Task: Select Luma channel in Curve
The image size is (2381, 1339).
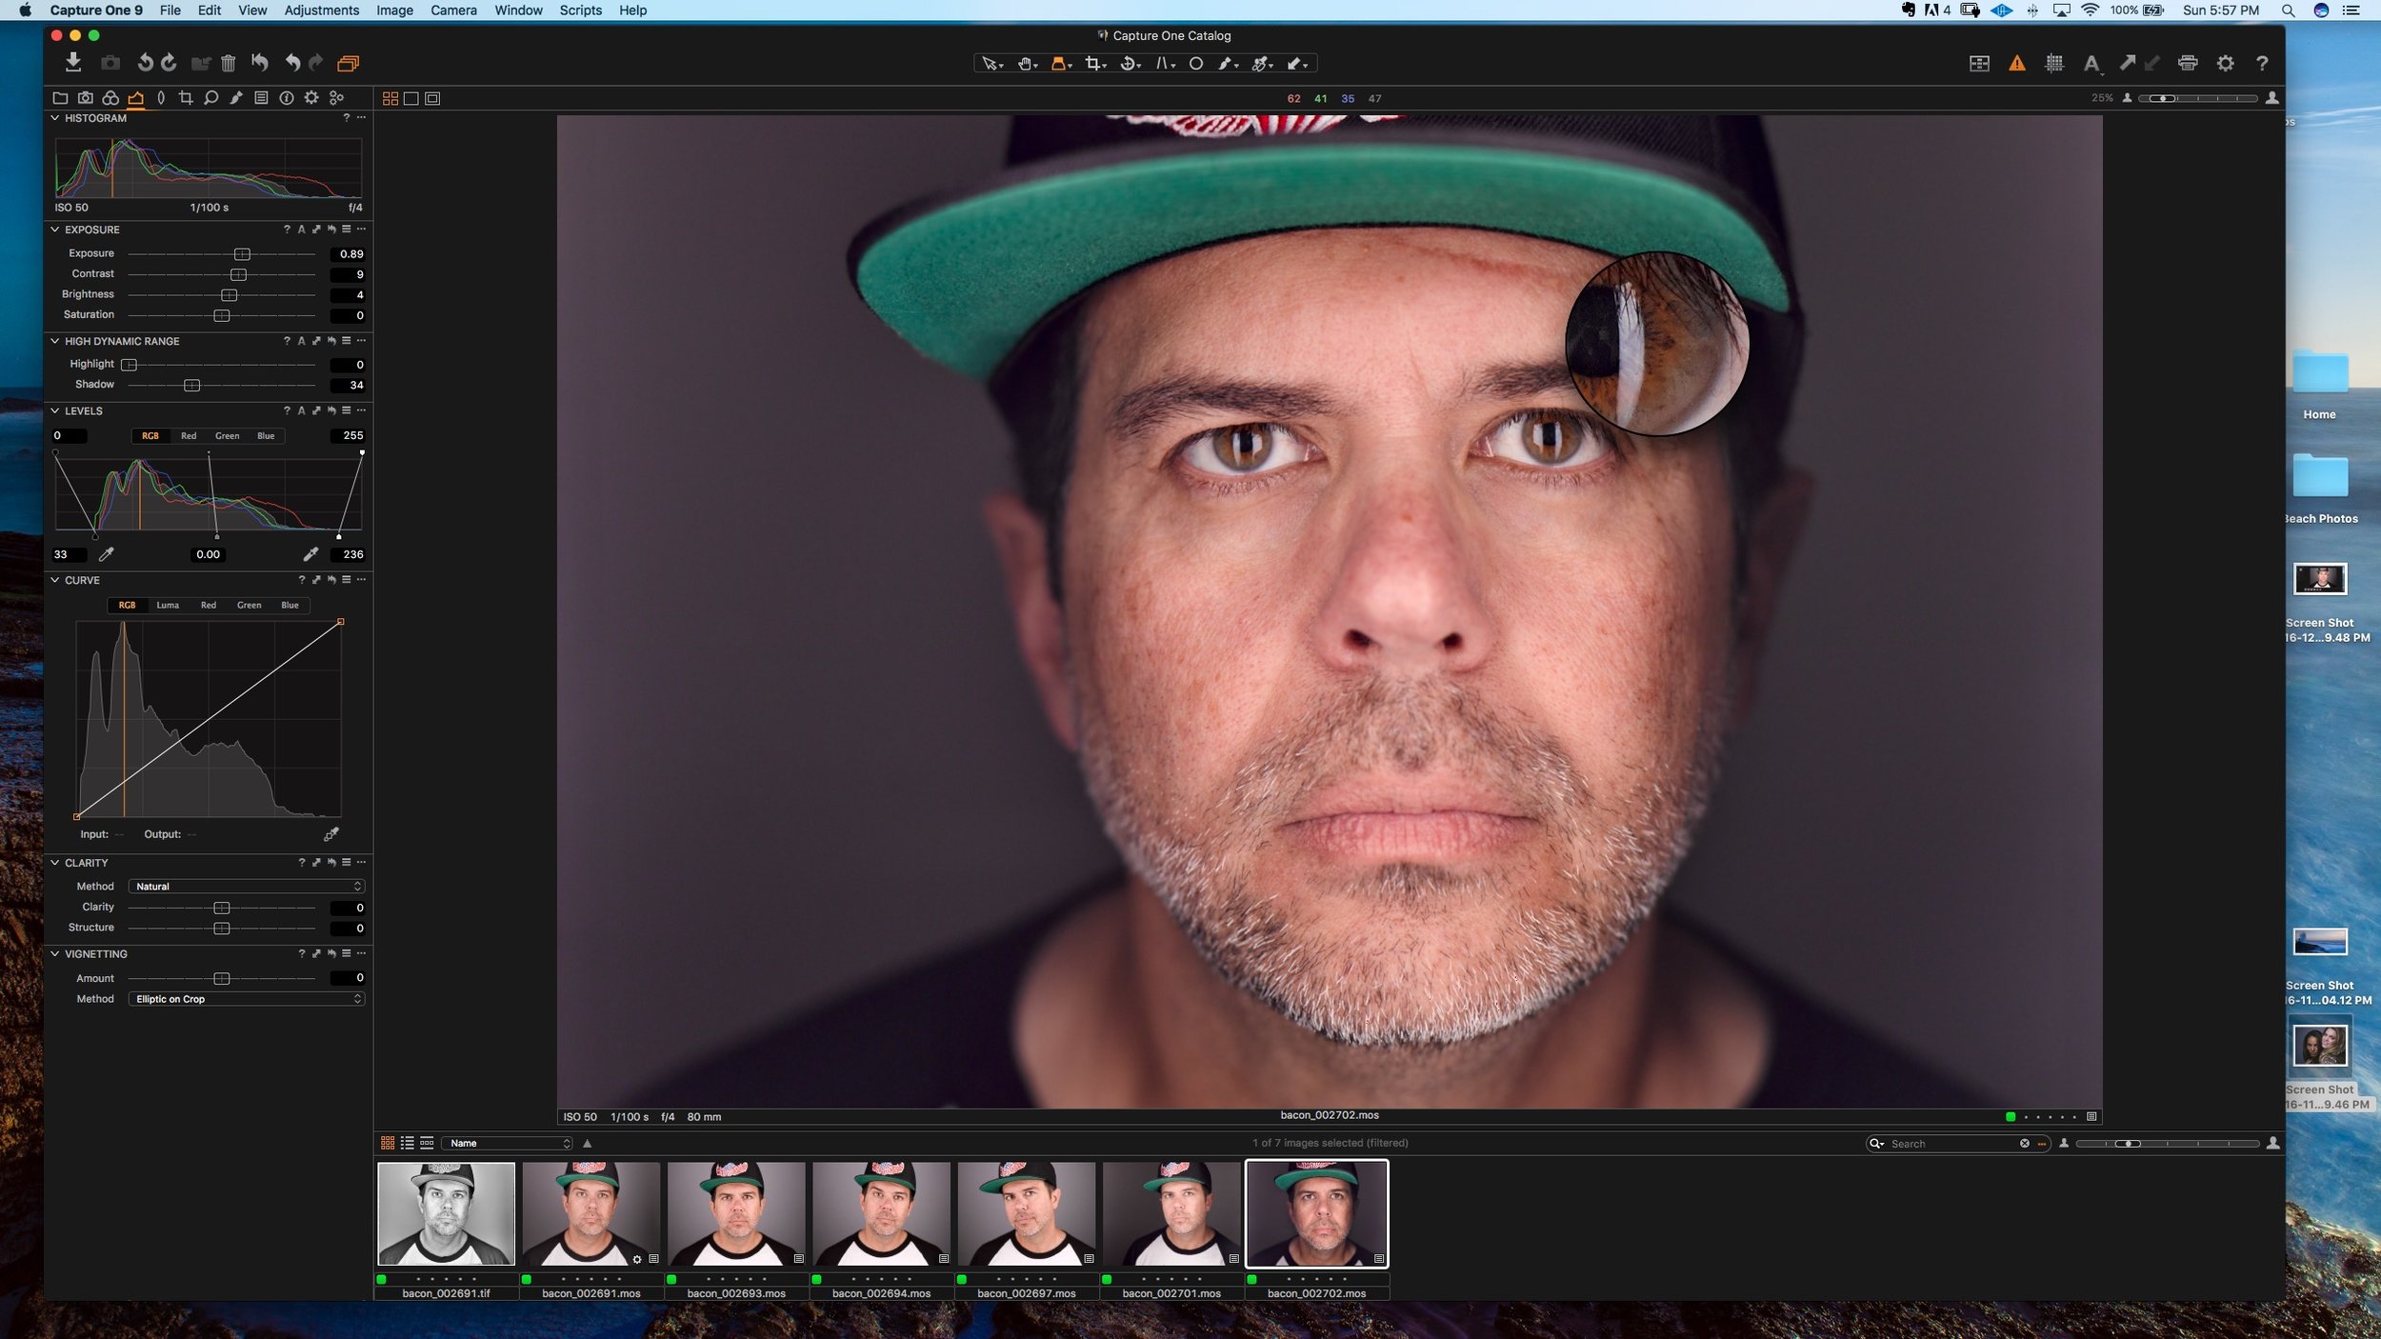Action: tap(168, 606)
